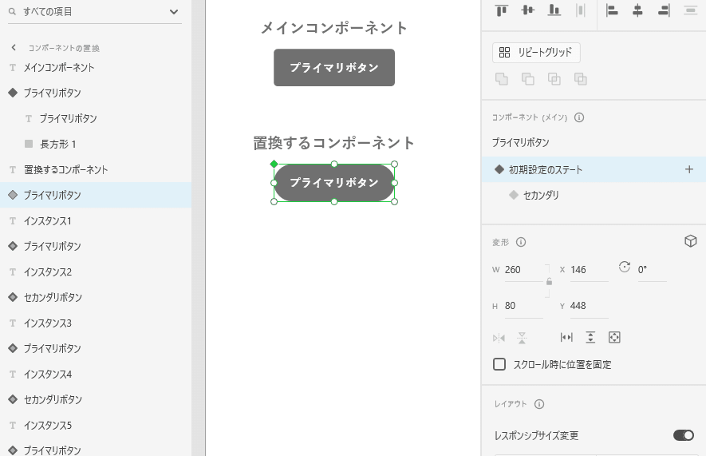Viewport: 706px width, 456px height.
Task: Toggle the width-height aspect ratio lock
Action: (x=549, y=282)
